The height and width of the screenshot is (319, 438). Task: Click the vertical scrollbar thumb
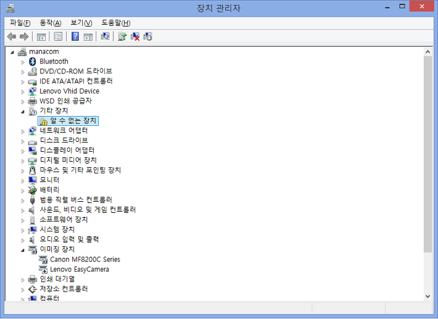click(428, 154)
